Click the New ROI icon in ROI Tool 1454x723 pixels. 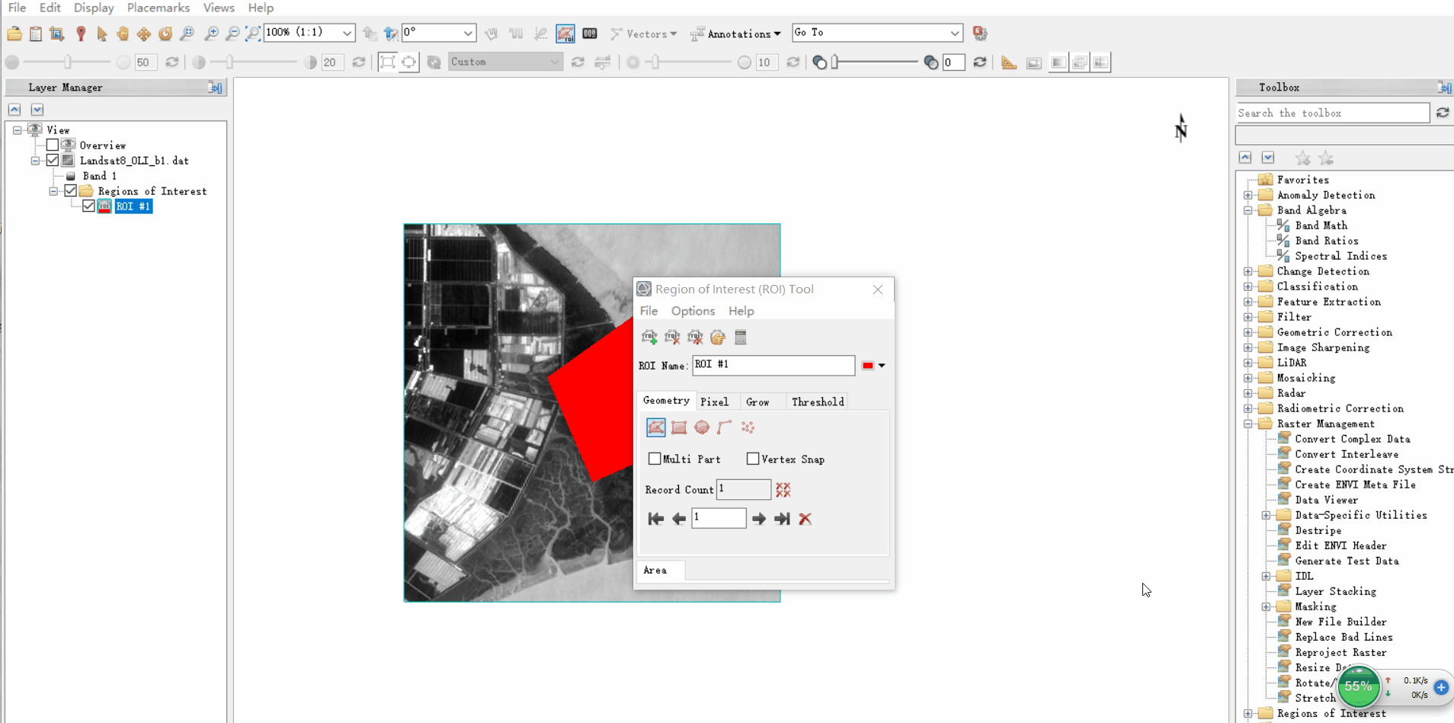tap(649, 337)
